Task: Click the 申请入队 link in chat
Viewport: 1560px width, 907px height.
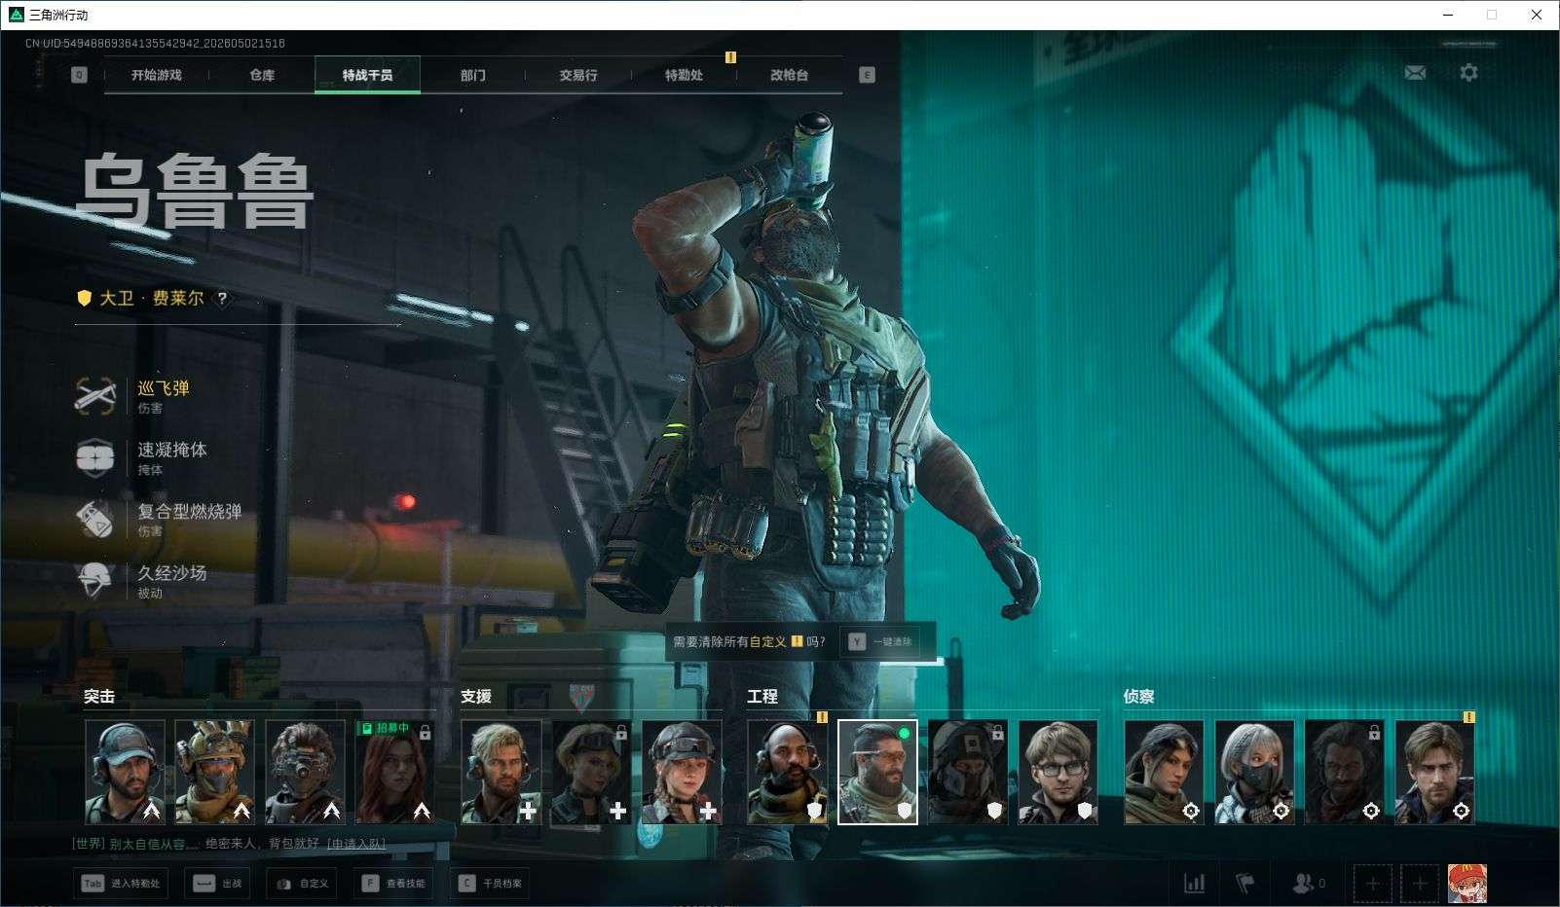Action: click(x=356, y=844)
